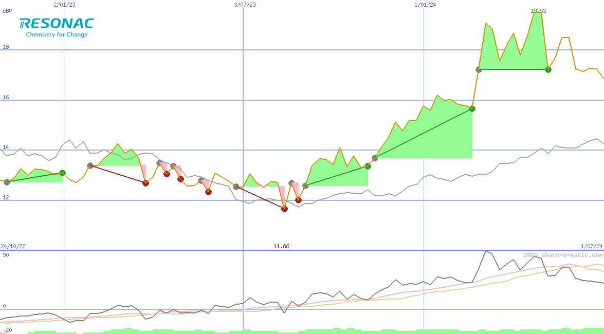Click the share-o-matic.com watermark link
Screen dimensions: 604x334
[563, 255]
